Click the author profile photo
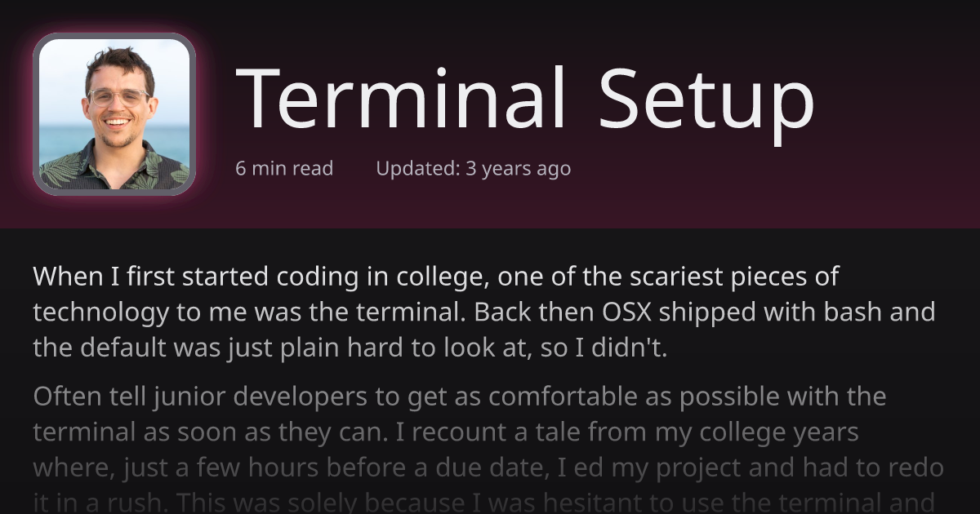 pos(114,114)
